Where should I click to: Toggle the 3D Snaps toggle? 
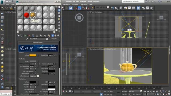75,8
